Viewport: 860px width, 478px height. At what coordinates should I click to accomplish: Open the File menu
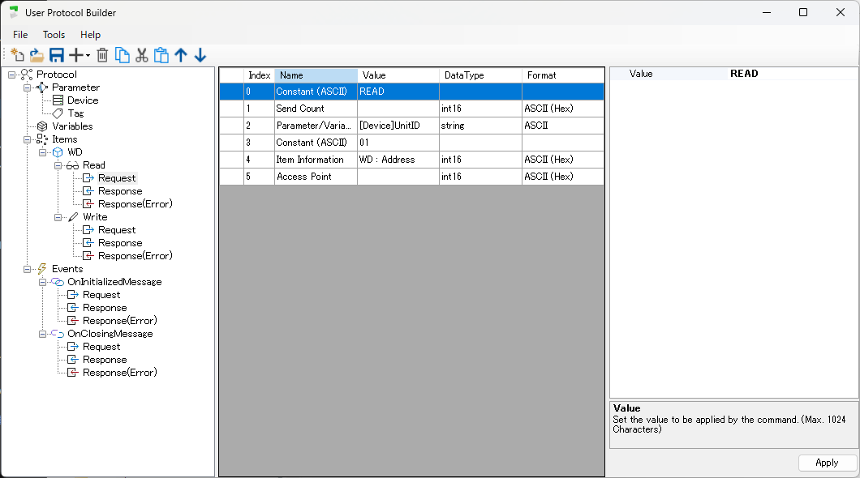tap(20, 35)
